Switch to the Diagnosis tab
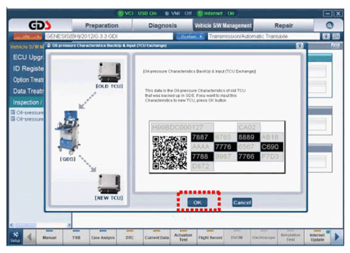Image resolution: width=350 pixels, height=253 pixels. click(163, 25)
